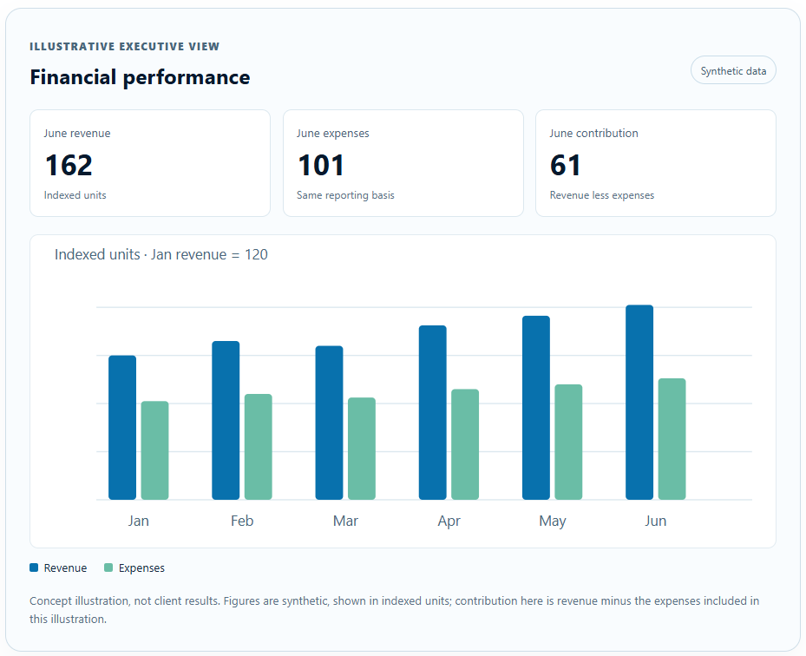Click the chart subtitle Jan revenue = 120

click(161, 254)
